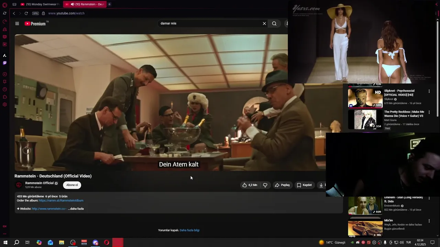Click the download arrow button beside Kaydet
440x247 pixels.
321,185
